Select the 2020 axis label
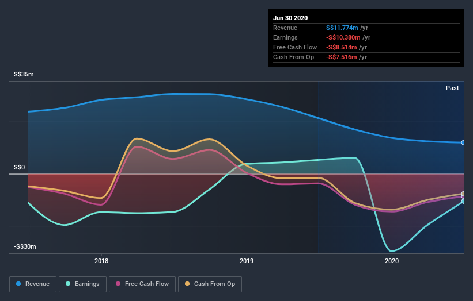 [x=392, y=261]
